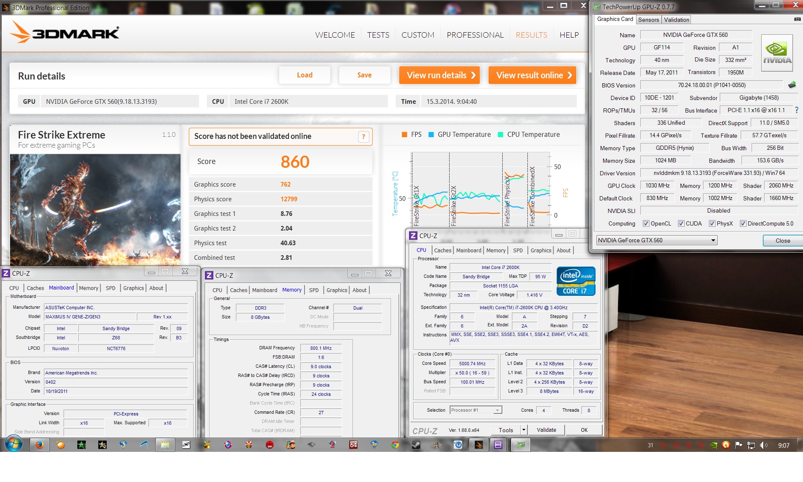803x482 pixels.
Task: Click the BIOS save chip icon in GPU-Z
Action: tap(792, 85)
